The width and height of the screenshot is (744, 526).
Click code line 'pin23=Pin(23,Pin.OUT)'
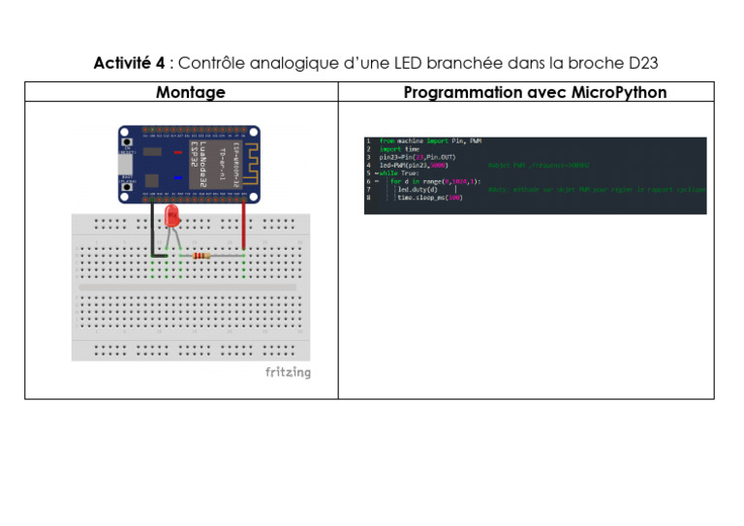click(x=418, y=157)
